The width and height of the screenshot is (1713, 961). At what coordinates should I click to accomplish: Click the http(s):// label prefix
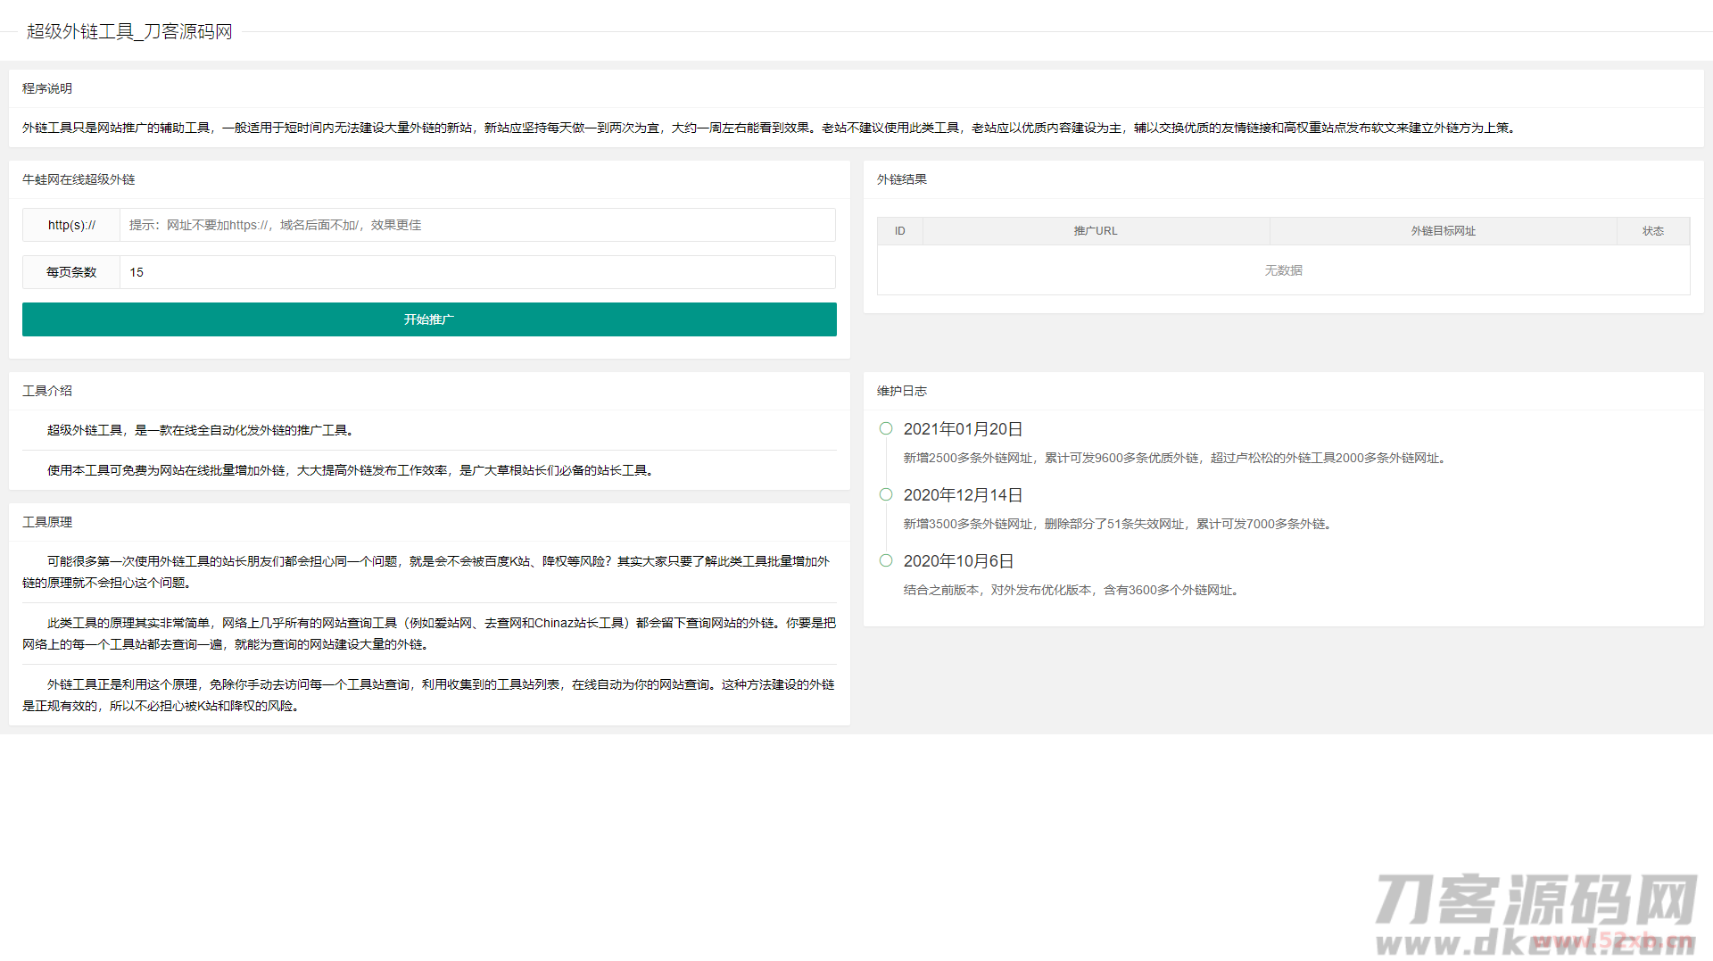click(71, 225)
